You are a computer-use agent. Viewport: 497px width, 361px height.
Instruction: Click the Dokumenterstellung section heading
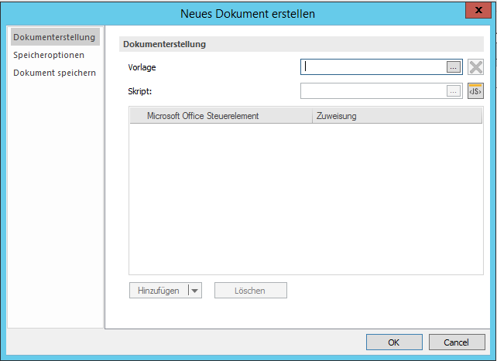[x=164, y=44]
